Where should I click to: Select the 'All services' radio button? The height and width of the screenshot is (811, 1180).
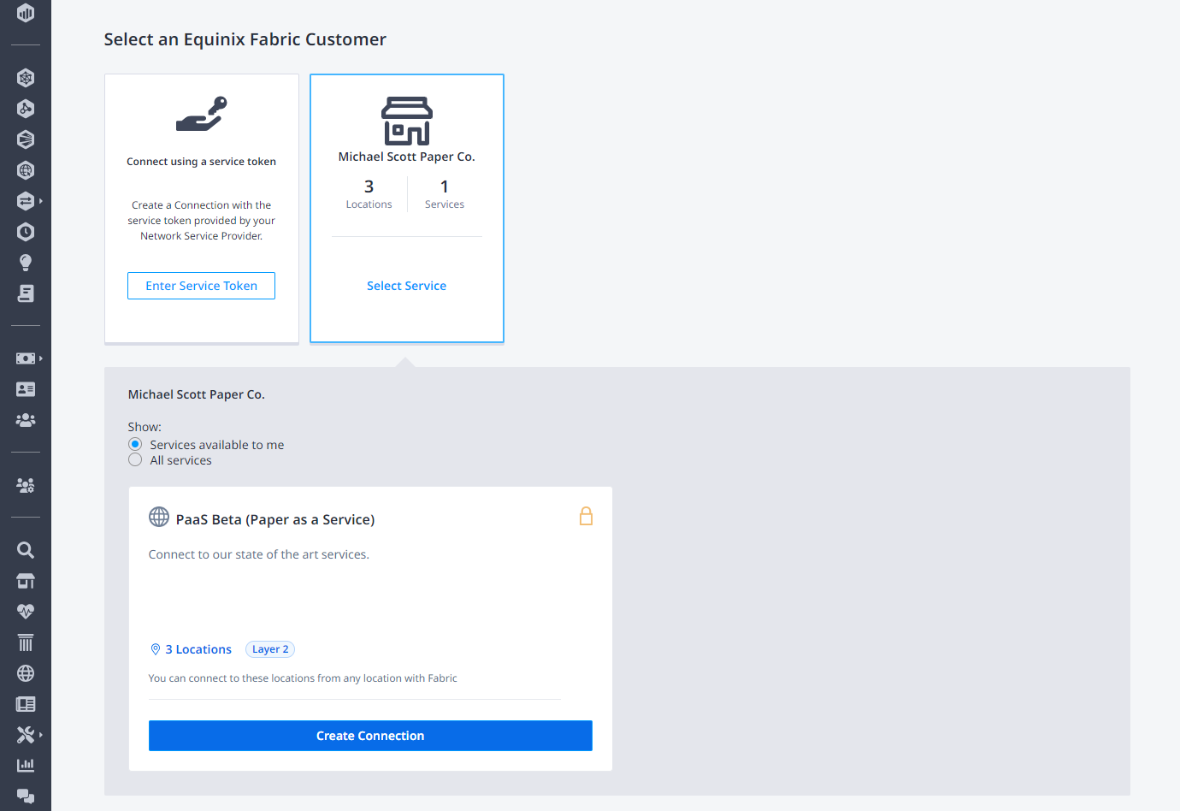(135, 459)
